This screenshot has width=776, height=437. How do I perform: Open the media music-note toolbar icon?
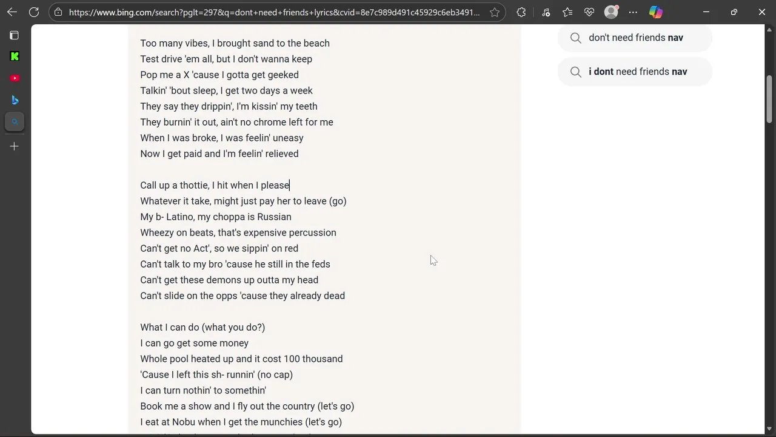[x=546, y=12]
